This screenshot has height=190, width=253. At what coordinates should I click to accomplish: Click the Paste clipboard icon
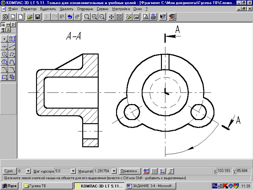click(x=62, y=17)
